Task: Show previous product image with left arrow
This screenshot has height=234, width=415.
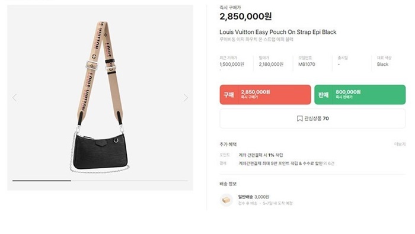Action: [15, 98]
